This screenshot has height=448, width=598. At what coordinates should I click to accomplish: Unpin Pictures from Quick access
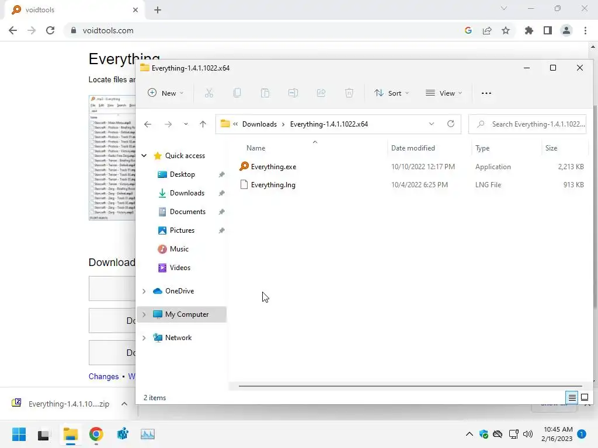221,230
